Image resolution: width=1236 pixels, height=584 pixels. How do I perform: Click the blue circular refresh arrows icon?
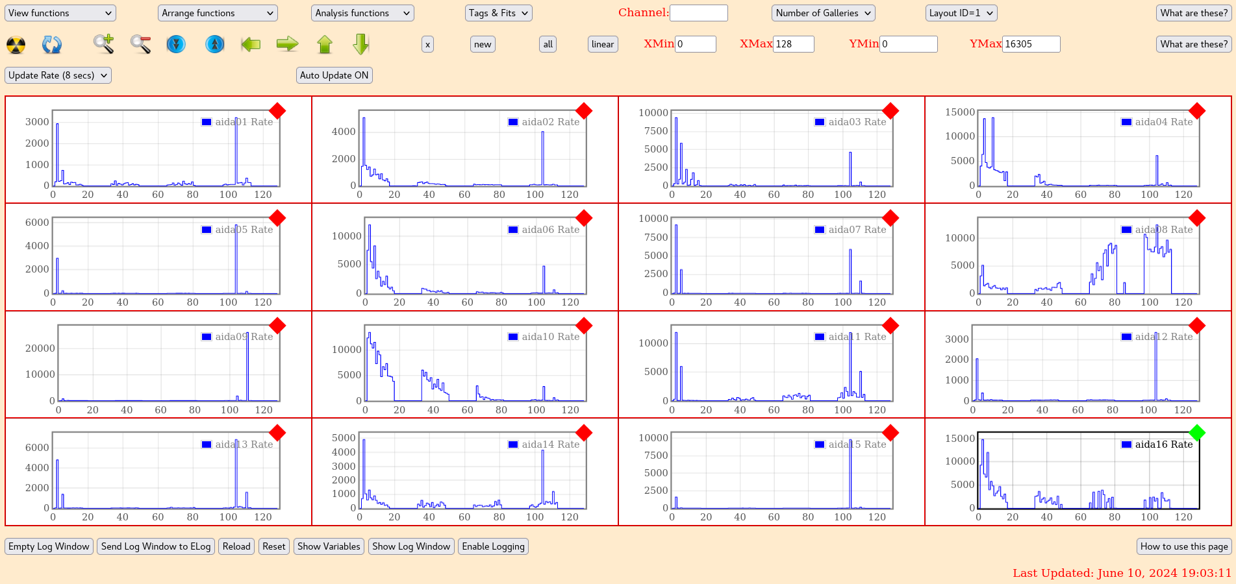click(x=52, y=45)
